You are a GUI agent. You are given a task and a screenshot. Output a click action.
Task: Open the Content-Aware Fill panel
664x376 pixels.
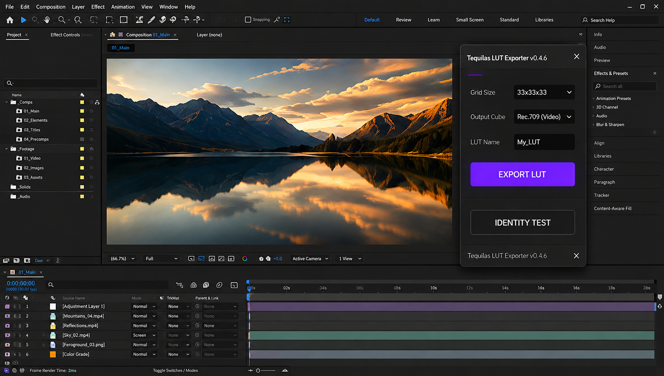coord(613,208)
